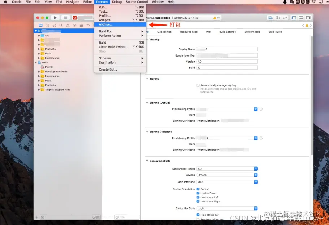Open the Breakpoint navigator icon
Screen dimensions: 329x225
[x=88, y=25]
